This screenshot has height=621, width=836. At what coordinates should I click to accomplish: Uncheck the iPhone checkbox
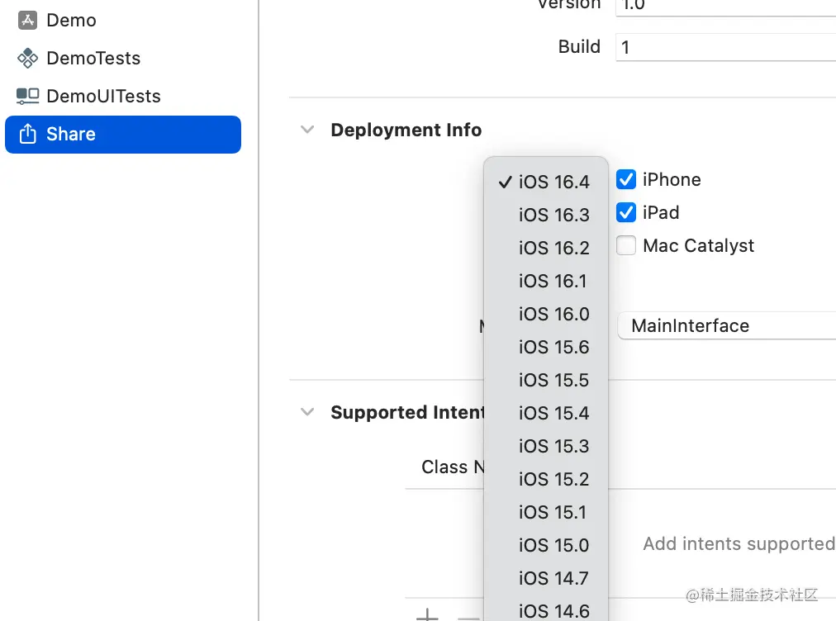(626, 179)
